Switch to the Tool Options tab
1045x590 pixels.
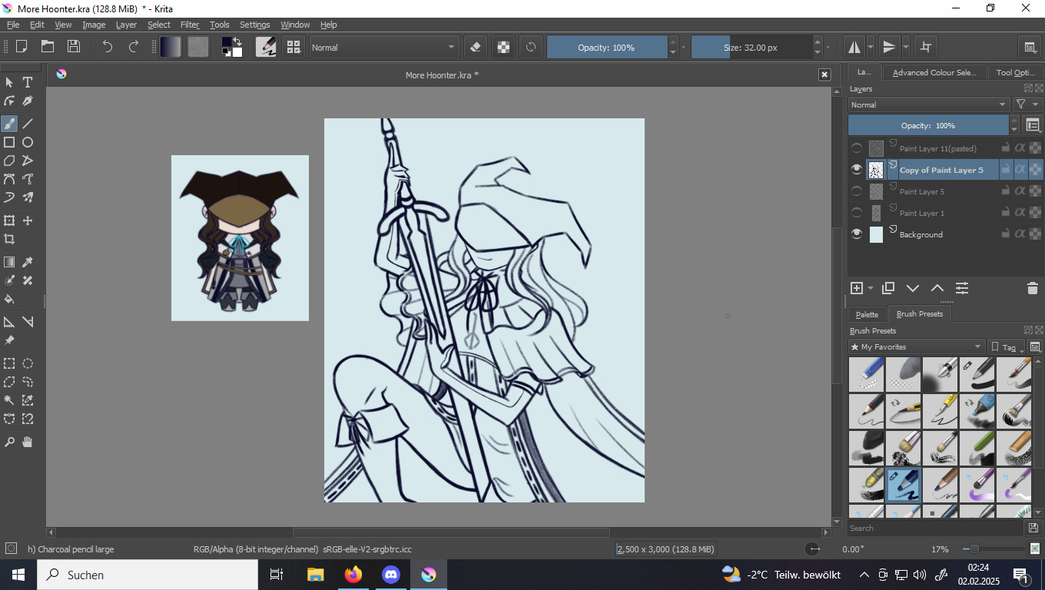click(1015, 72)
